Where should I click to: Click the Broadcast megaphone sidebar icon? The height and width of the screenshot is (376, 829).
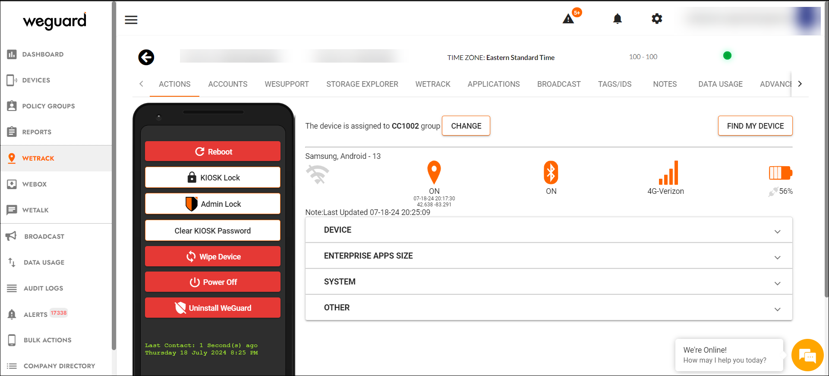[11, 236]
